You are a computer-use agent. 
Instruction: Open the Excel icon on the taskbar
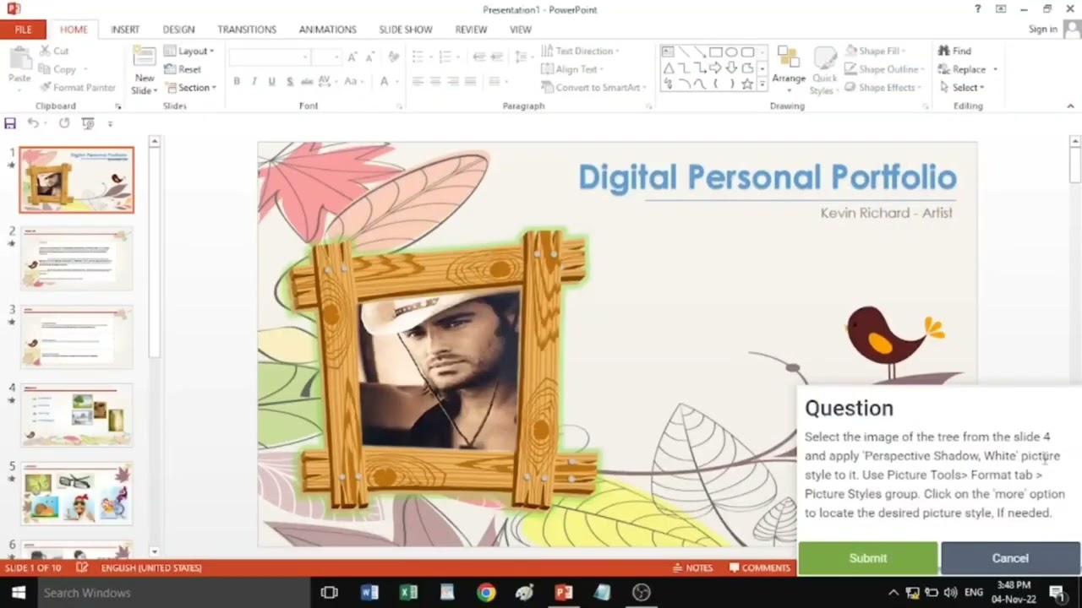point(408,593)
